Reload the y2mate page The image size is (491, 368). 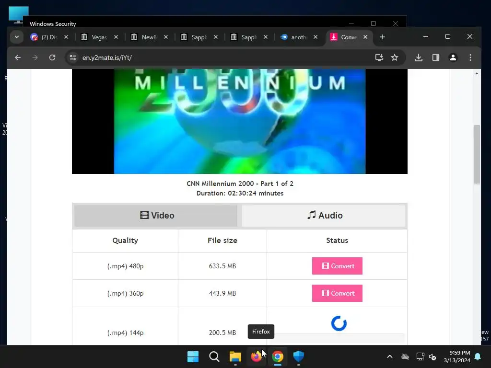coord(52,57)
